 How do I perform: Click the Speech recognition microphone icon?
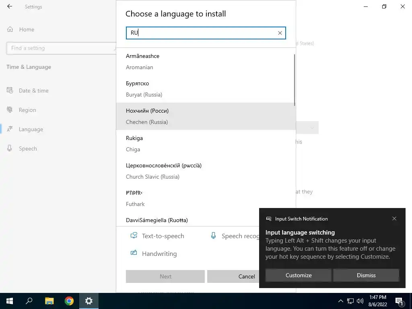point(213,235)
